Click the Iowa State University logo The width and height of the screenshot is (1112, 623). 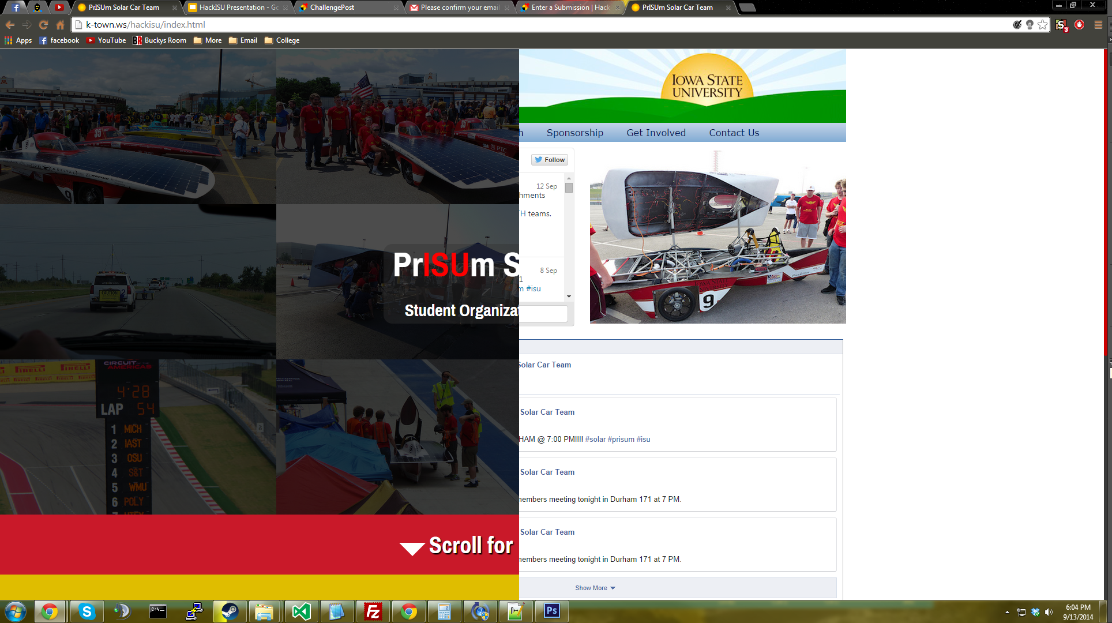coord(707,81)
